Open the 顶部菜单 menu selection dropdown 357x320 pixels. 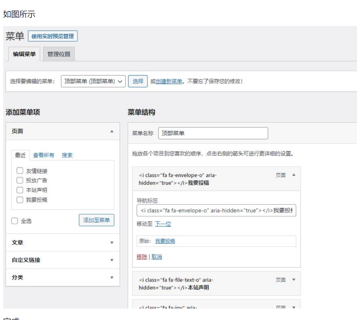(93, 82)
